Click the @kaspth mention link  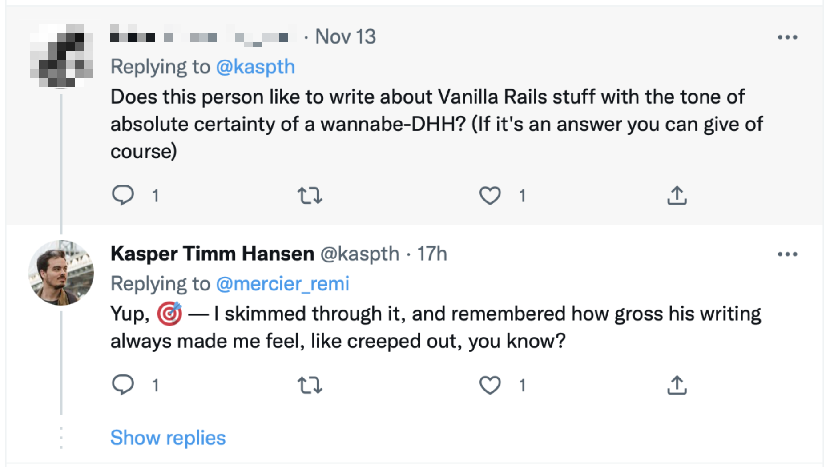(x=255, y=67)
